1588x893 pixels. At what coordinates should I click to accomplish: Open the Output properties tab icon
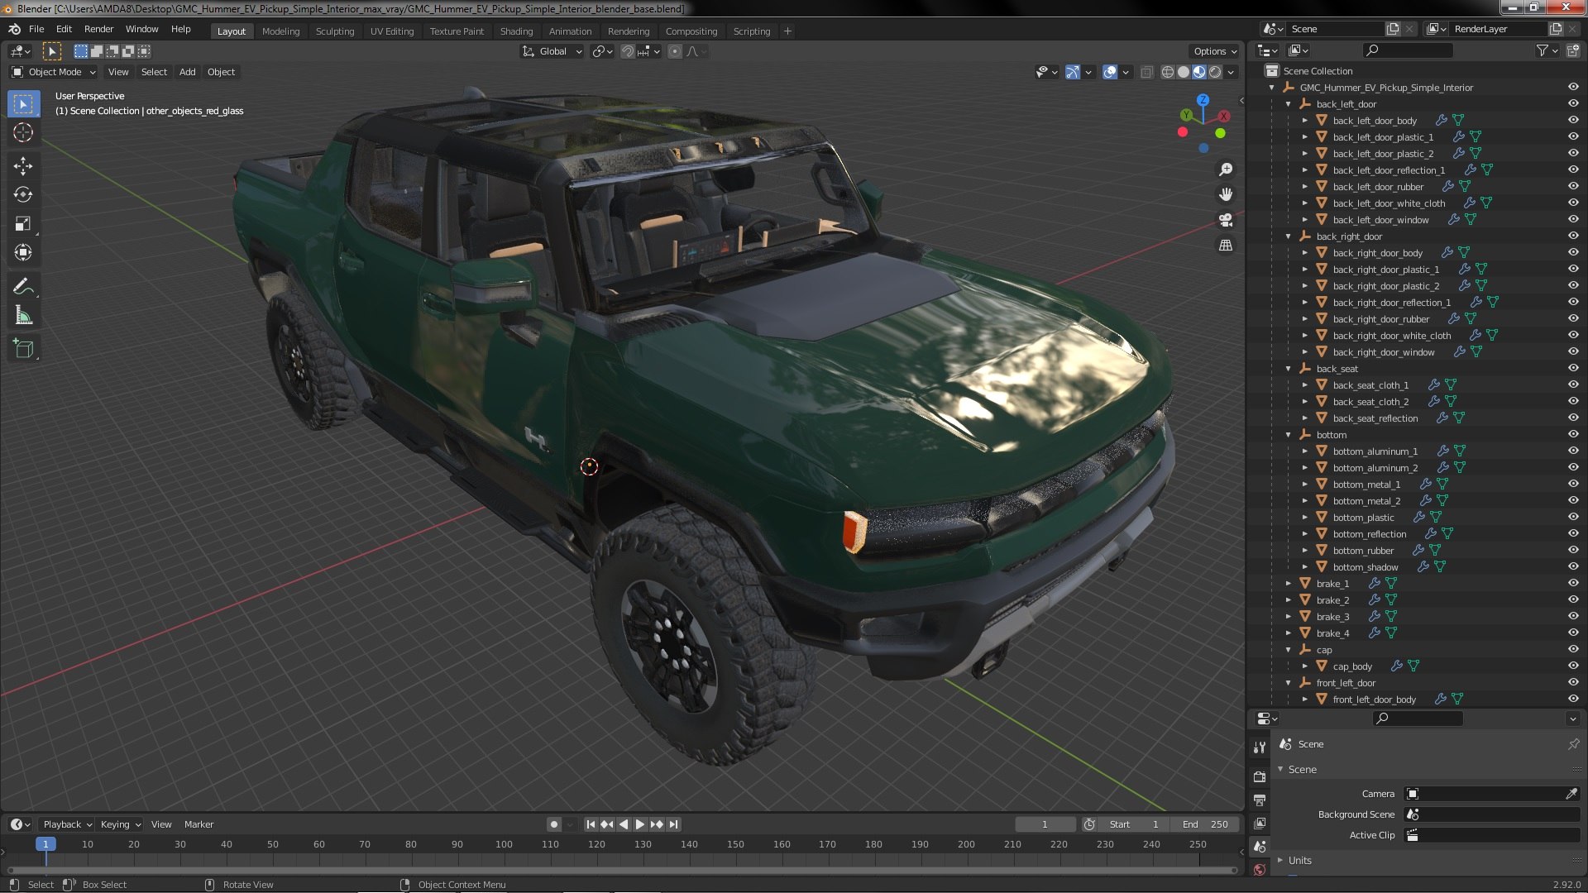click(1260, 800)
